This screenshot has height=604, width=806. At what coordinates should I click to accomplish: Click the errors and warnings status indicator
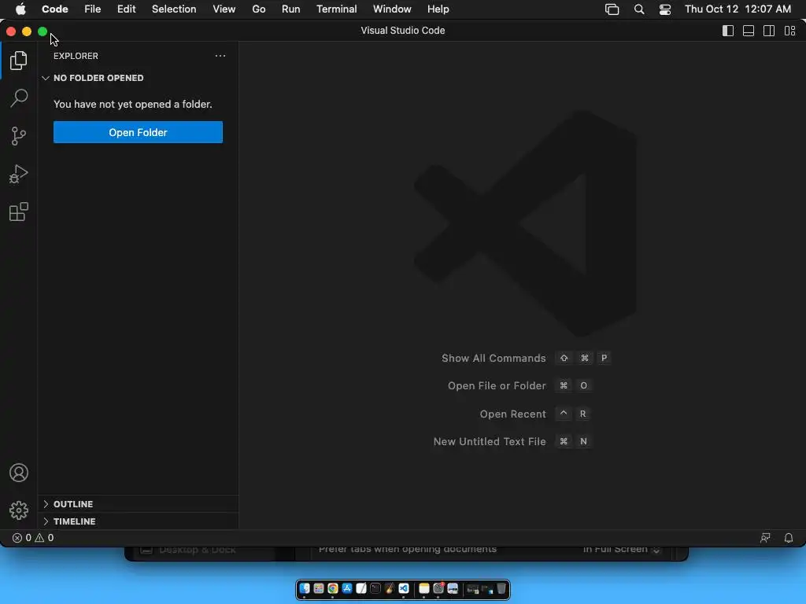[33, 538]
